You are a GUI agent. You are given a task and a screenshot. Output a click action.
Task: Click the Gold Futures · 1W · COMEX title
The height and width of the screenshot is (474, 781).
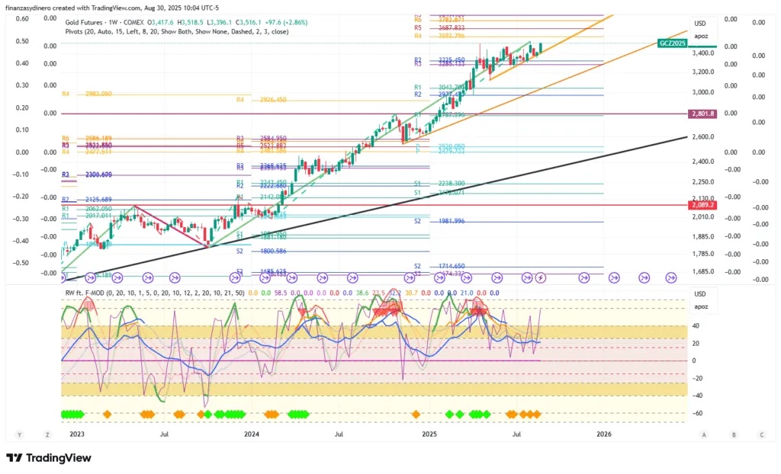pyautogui.click(x=104, y=22)
